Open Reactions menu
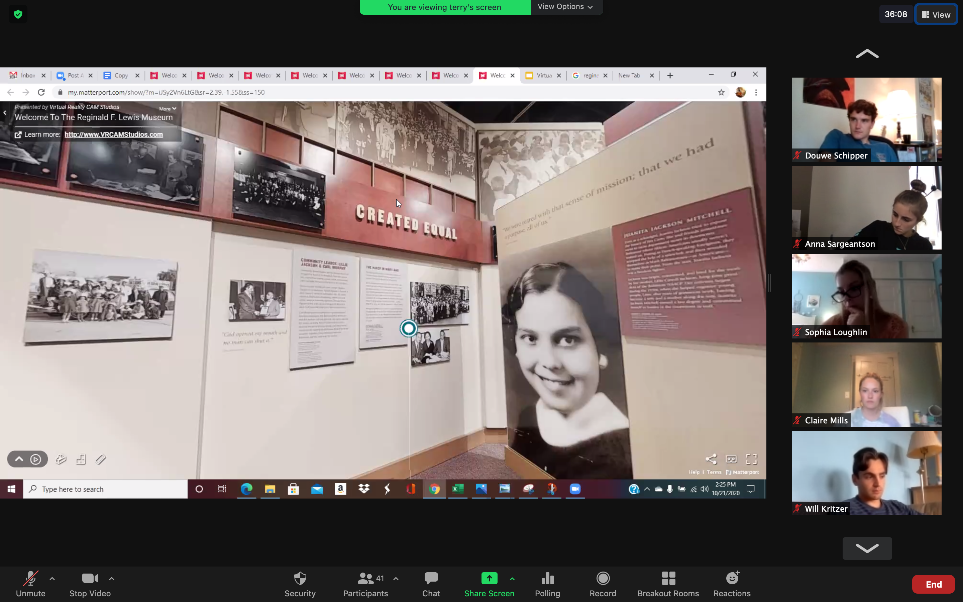This screenshot has width=963, height=602. (731, 584)
